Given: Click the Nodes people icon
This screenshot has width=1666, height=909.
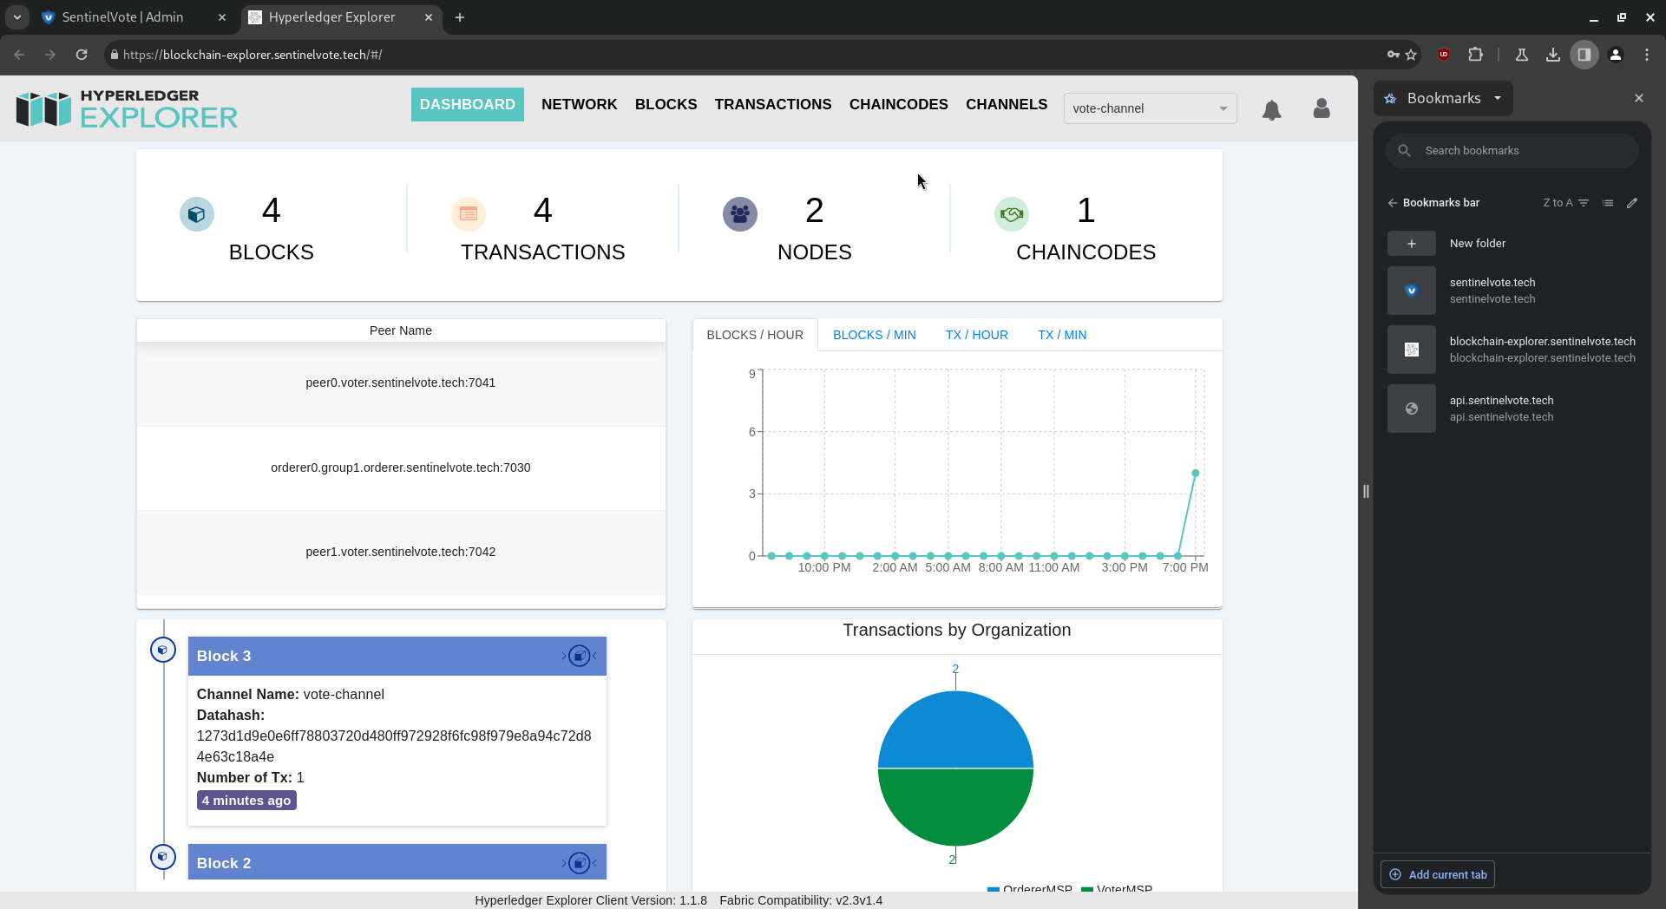Looking at the screenshot, I should [x=740, y=214].
